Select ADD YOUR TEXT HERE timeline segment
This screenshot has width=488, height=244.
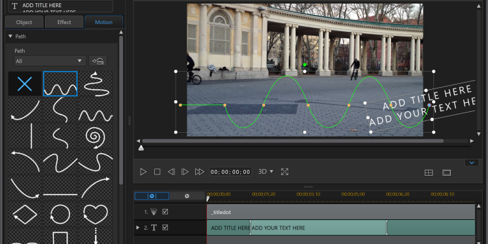318,228
